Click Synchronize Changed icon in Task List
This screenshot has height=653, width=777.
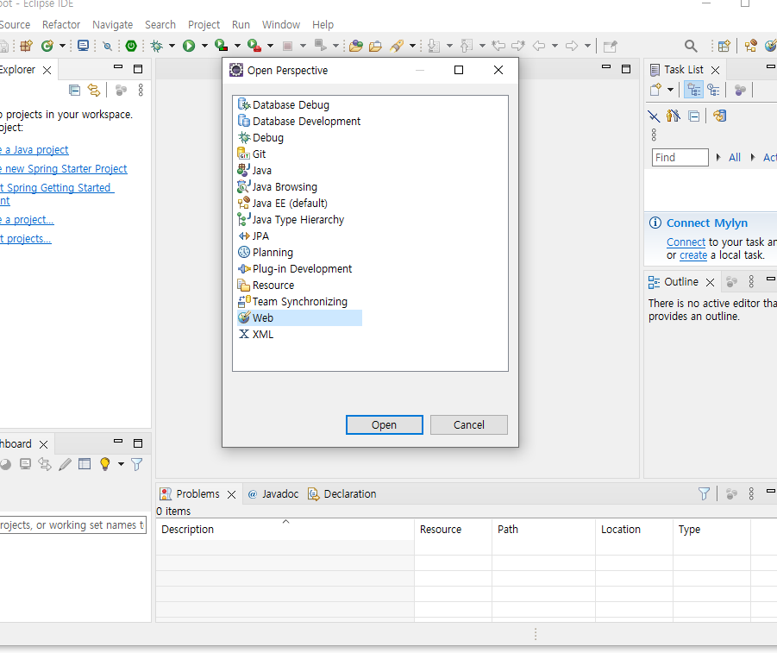coord(719,116)
